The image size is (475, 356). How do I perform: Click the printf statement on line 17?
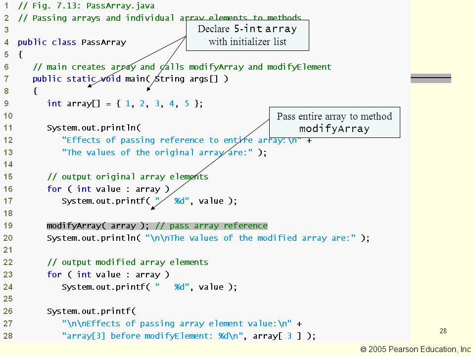pyautogui.click(x=149, y=201)
